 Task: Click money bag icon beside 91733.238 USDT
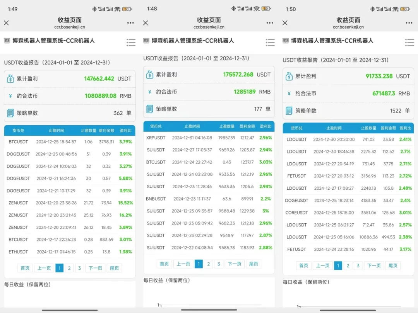(289, 76)
